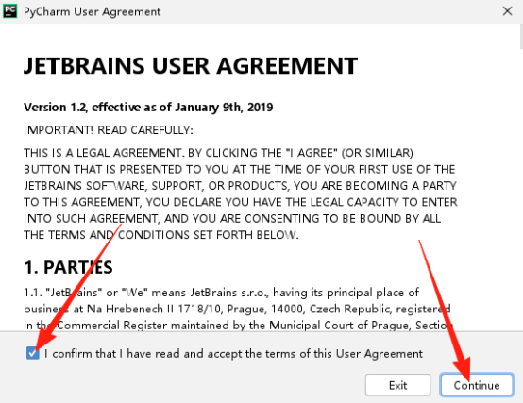Click the Version 1.2 effective date line
Image resolution: width=523 pixels, height=403 pixels.
pos(148,108)
